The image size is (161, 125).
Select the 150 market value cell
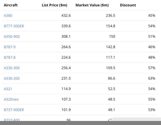[112, 37]
